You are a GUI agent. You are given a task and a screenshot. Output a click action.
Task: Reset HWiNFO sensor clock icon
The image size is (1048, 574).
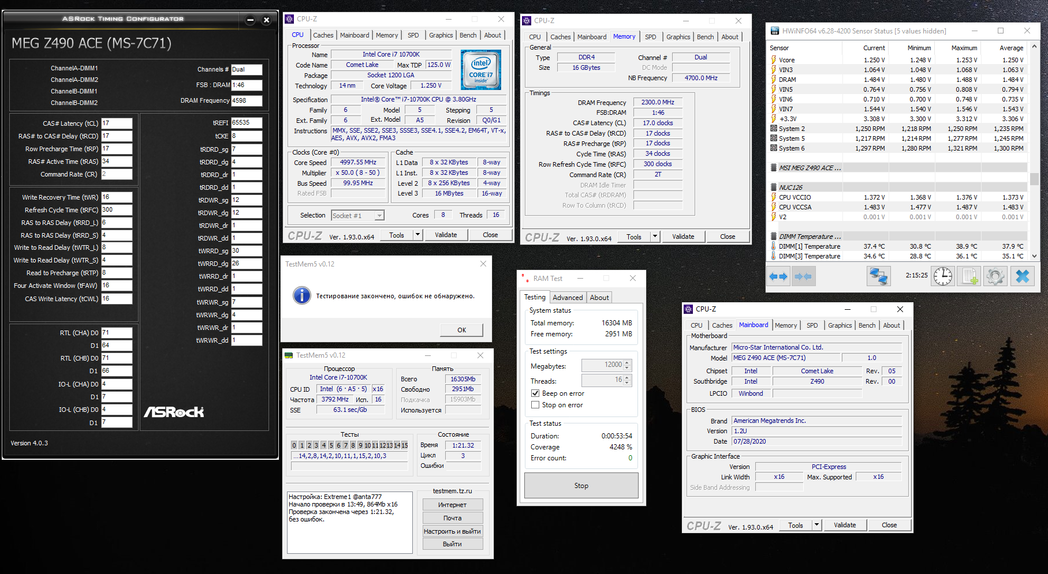(943, 276)
